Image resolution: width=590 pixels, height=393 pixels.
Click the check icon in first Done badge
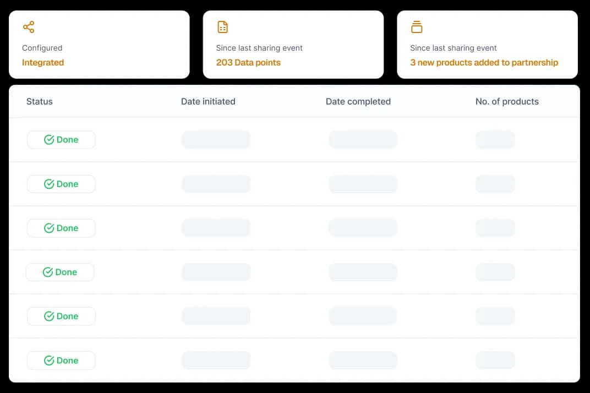[x=49, y=140]
